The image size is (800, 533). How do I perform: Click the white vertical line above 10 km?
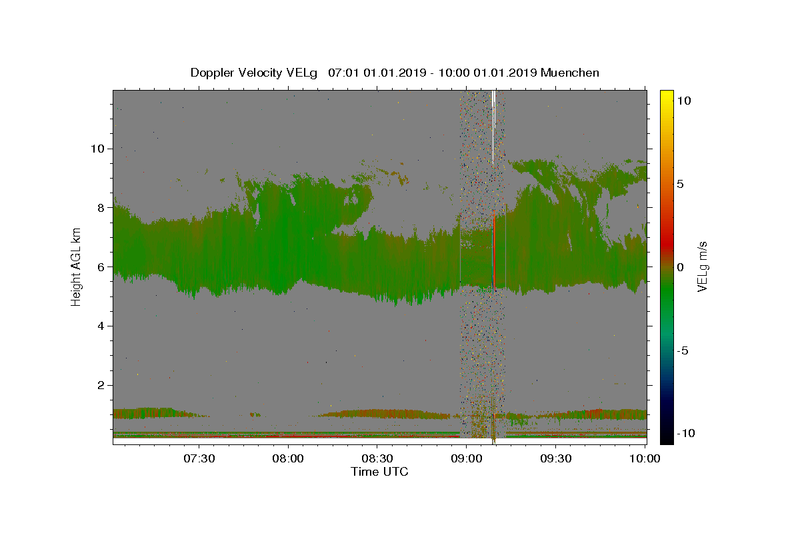493,127
